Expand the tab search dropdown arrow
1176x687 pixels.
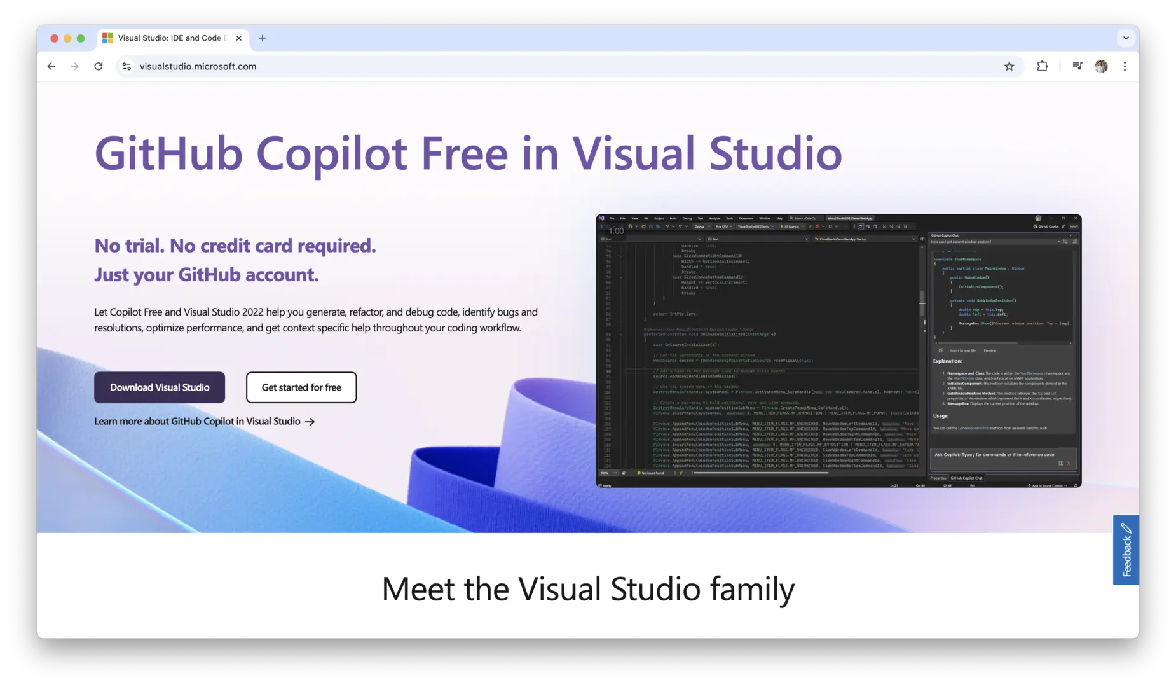pyautogui.click(x=1126, y=38)
